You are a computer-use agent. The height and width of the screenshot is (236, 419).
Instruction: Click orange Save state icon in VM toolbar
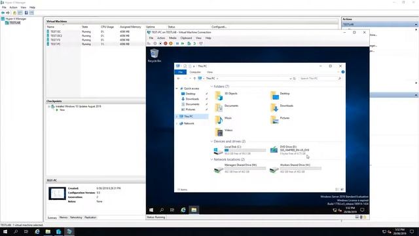point(171,44)
